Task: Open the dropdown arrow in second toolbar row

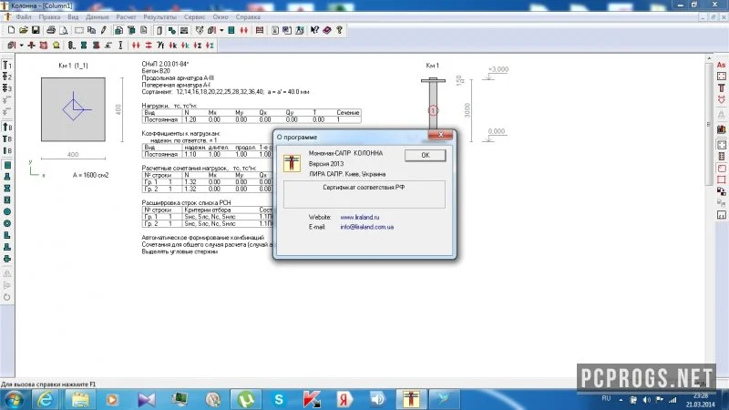Action: point(21,45)
